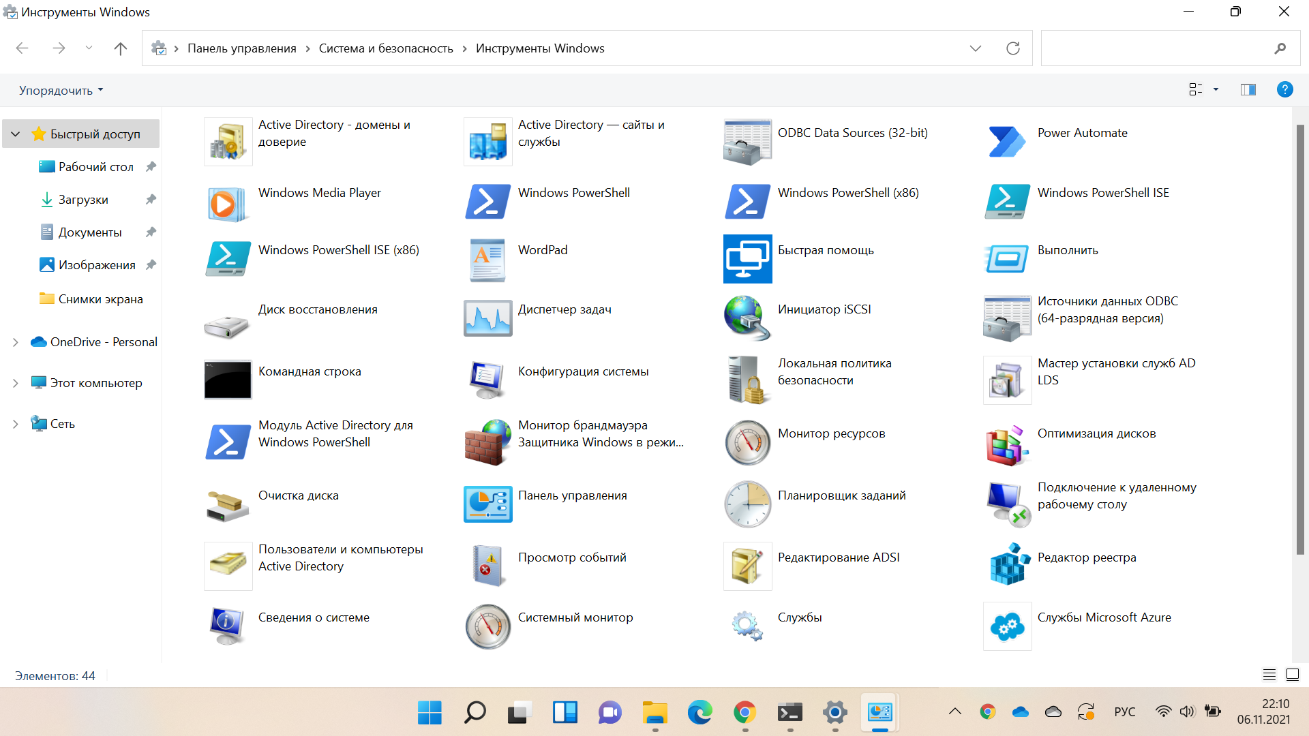1309x736 pixels.
Task: Open Командная строка icon
Action: [x=228, y=380]
